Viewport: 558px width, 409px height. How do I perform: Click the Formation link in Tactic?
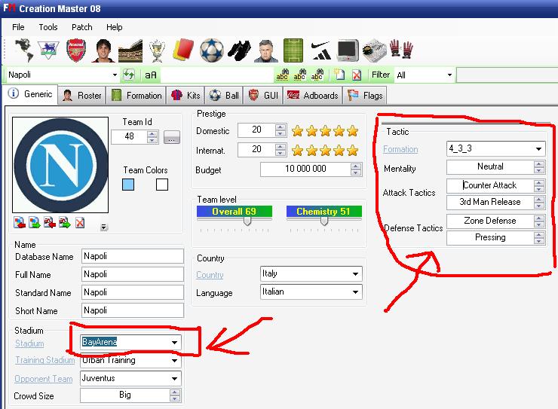click(x=400, y=149)
